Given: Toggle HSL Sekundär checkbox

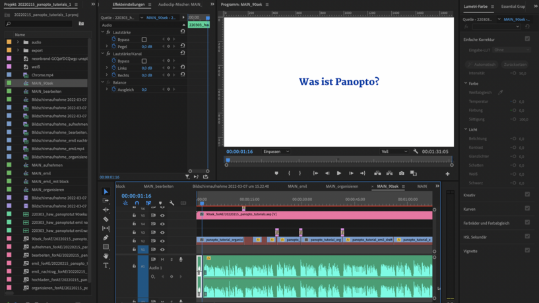Looking at the screenshot, I should 527,236.
